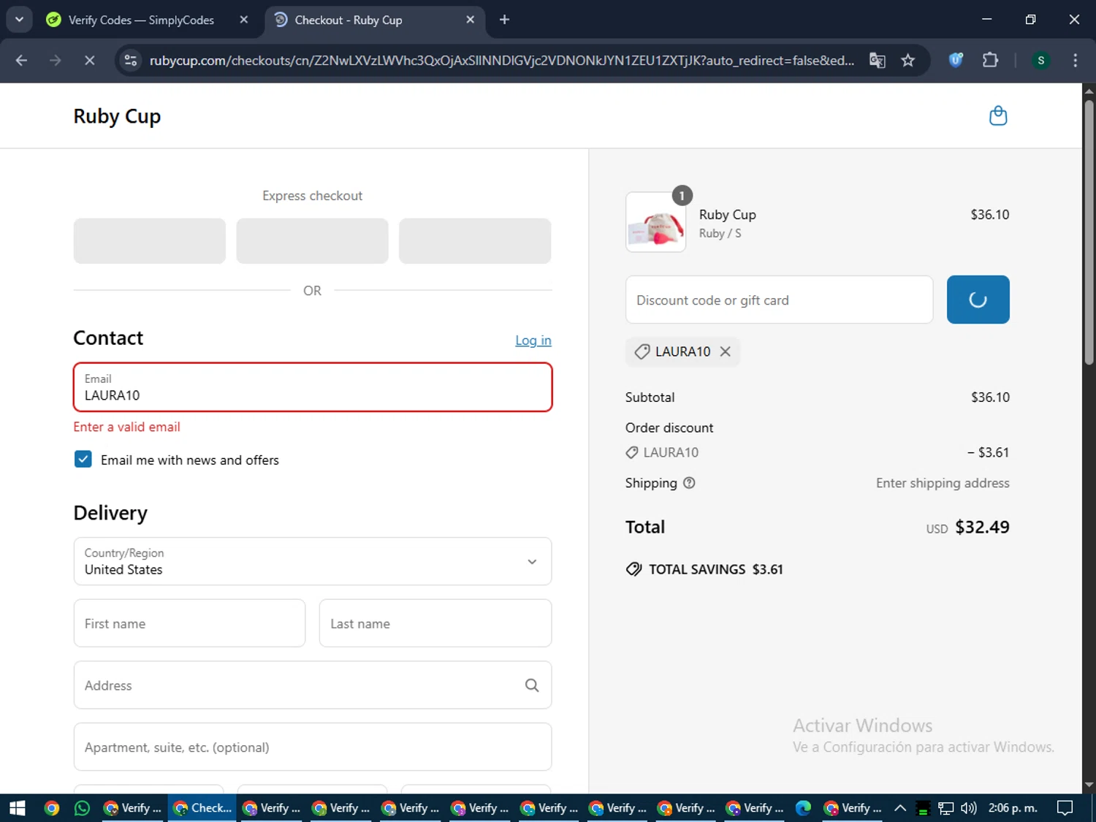Switch to the Check... taskbar window
The height and width of the screenshot is (822, 1096).
click(x=202, y=808)
